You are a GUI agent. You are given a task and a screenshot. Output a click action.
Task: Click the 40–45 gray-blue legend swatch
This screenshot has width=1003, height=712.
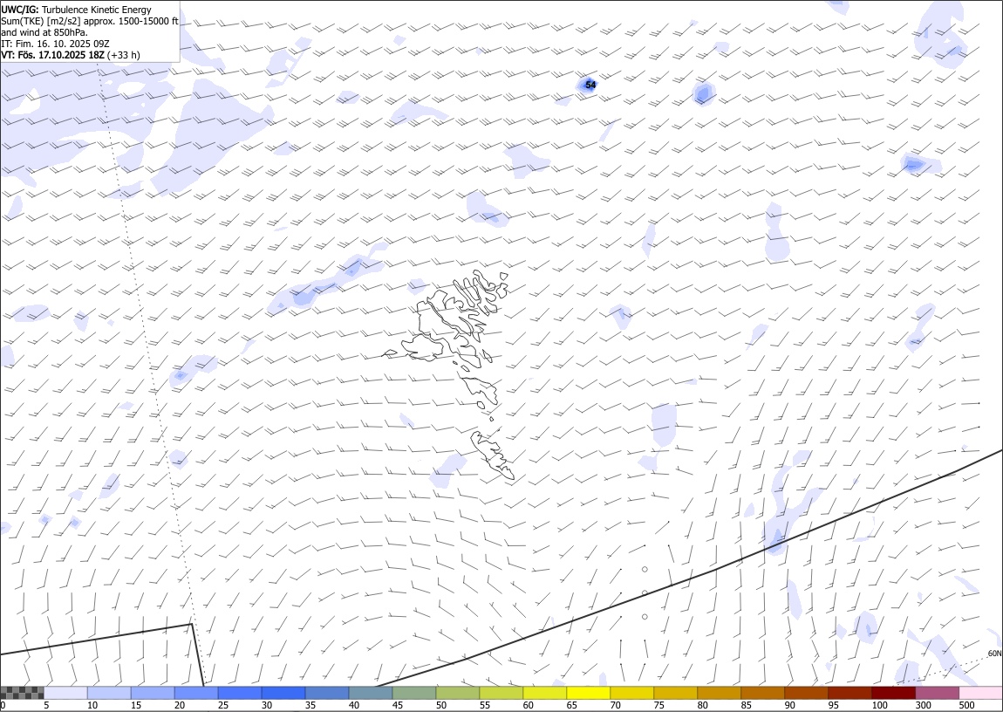coord(371,693)
